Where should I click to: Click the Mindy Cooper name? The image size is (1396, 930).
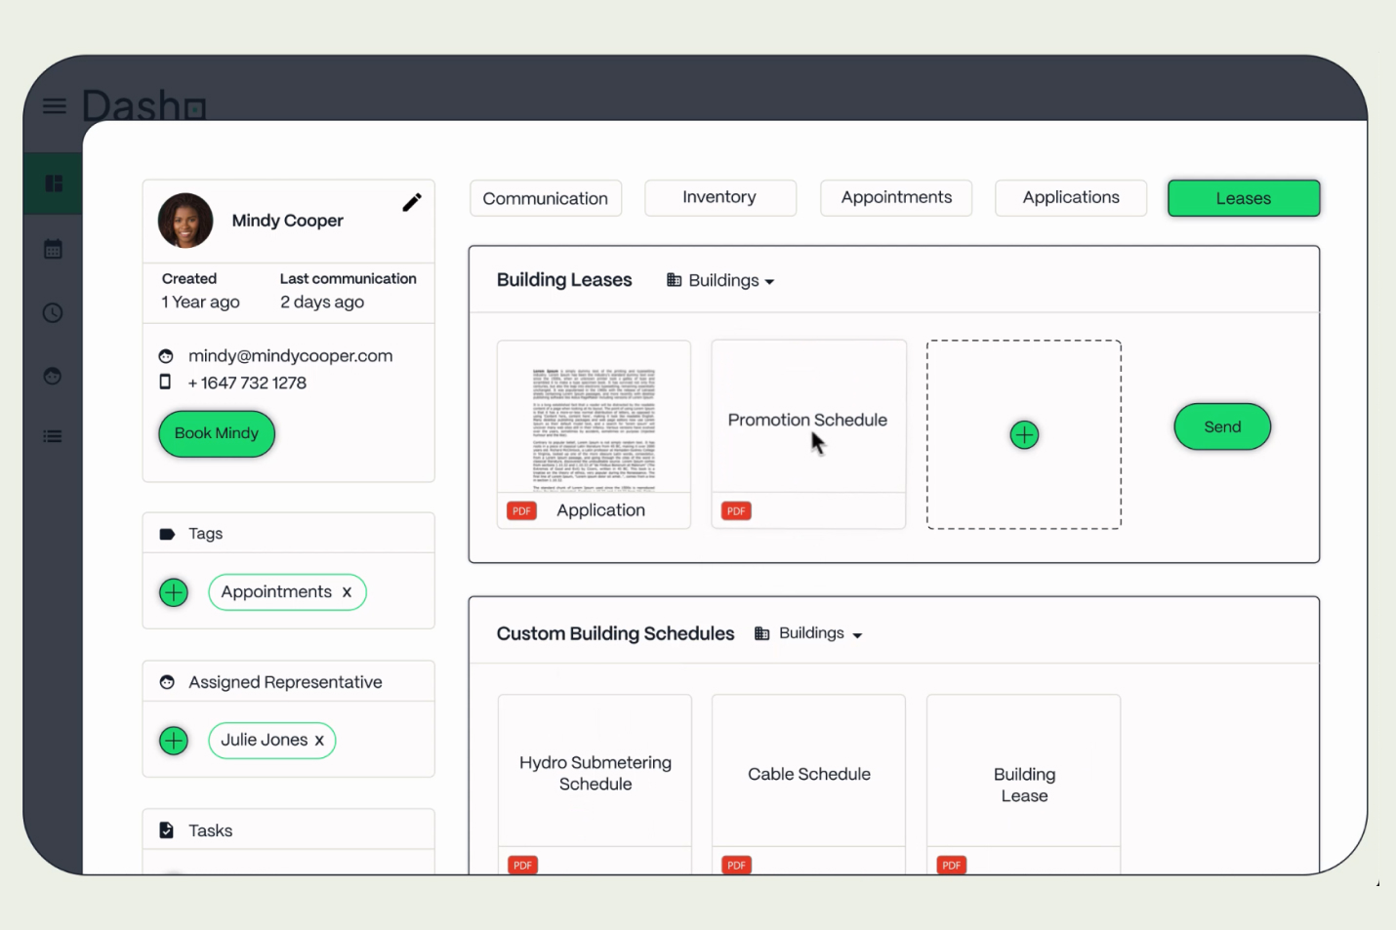tap(288, 221)
